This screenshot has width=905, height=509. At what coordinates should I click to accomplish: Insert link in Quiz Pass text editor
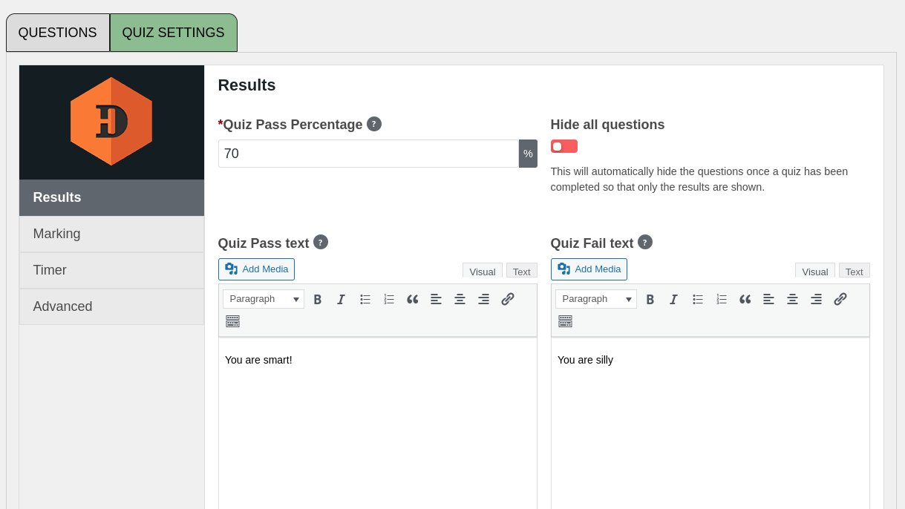tap(508, 299)
